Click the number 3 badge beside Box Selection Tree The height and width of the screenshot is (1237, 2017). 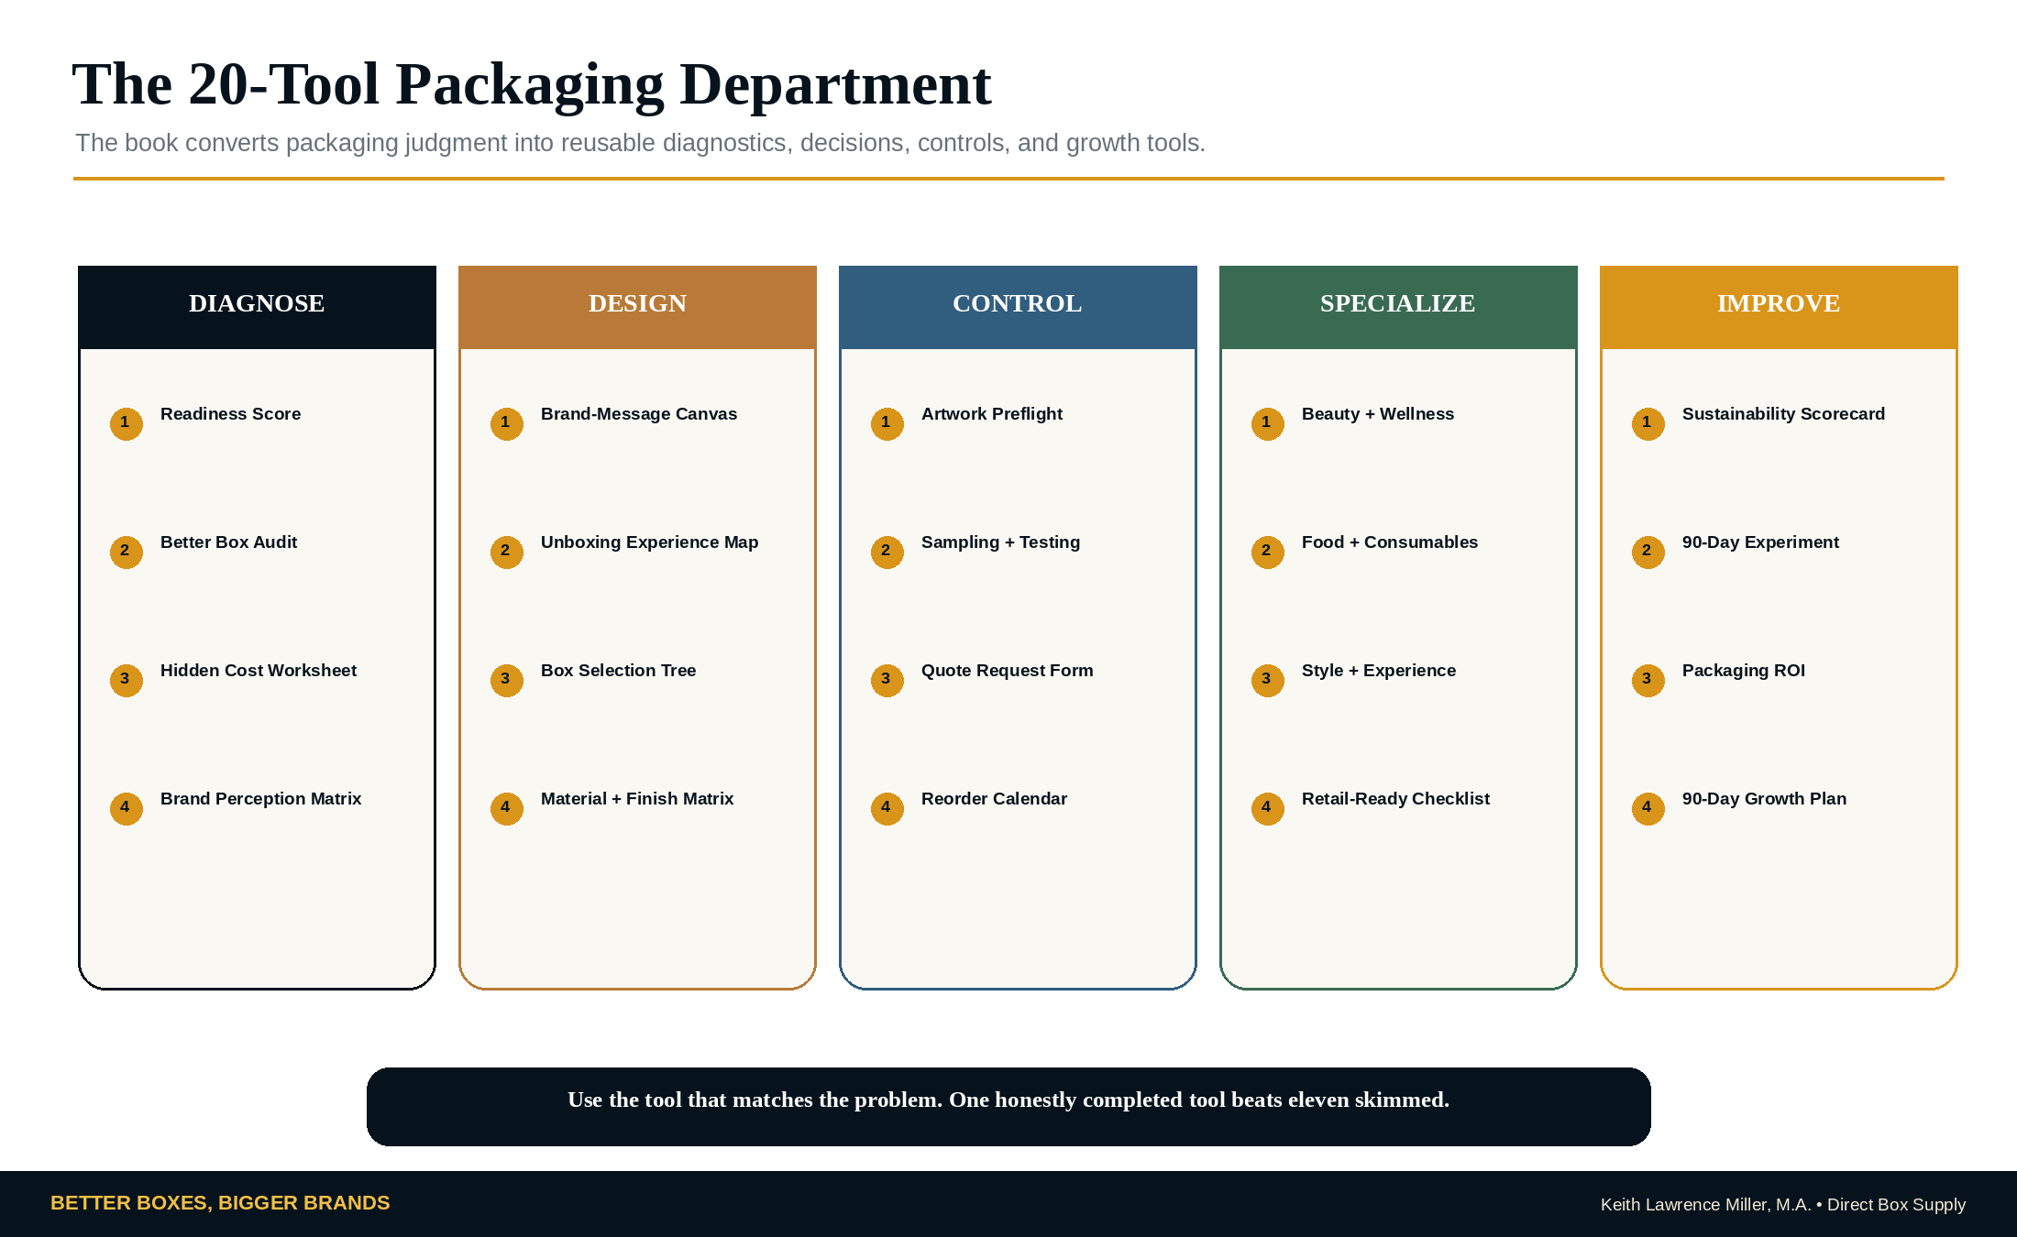pos(507,680)
